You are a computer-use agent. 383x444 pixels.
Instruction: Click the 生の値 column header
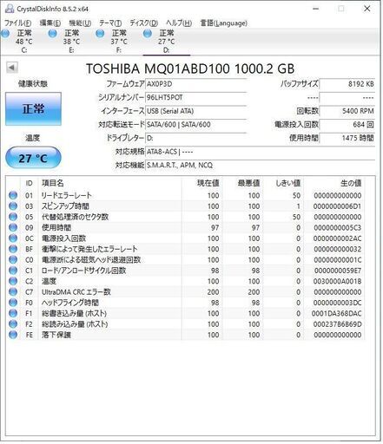351,183
